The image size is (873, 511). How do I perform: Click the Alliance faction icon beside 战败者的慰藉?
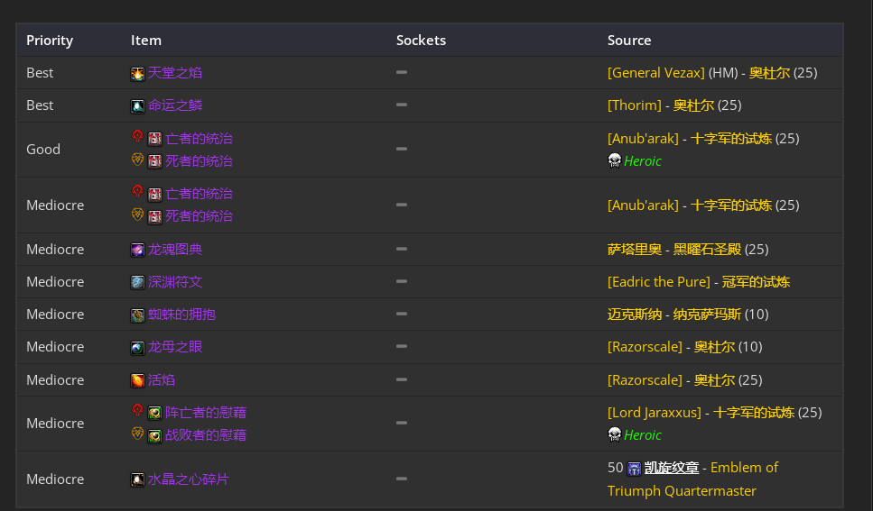[x=137, y=434]
